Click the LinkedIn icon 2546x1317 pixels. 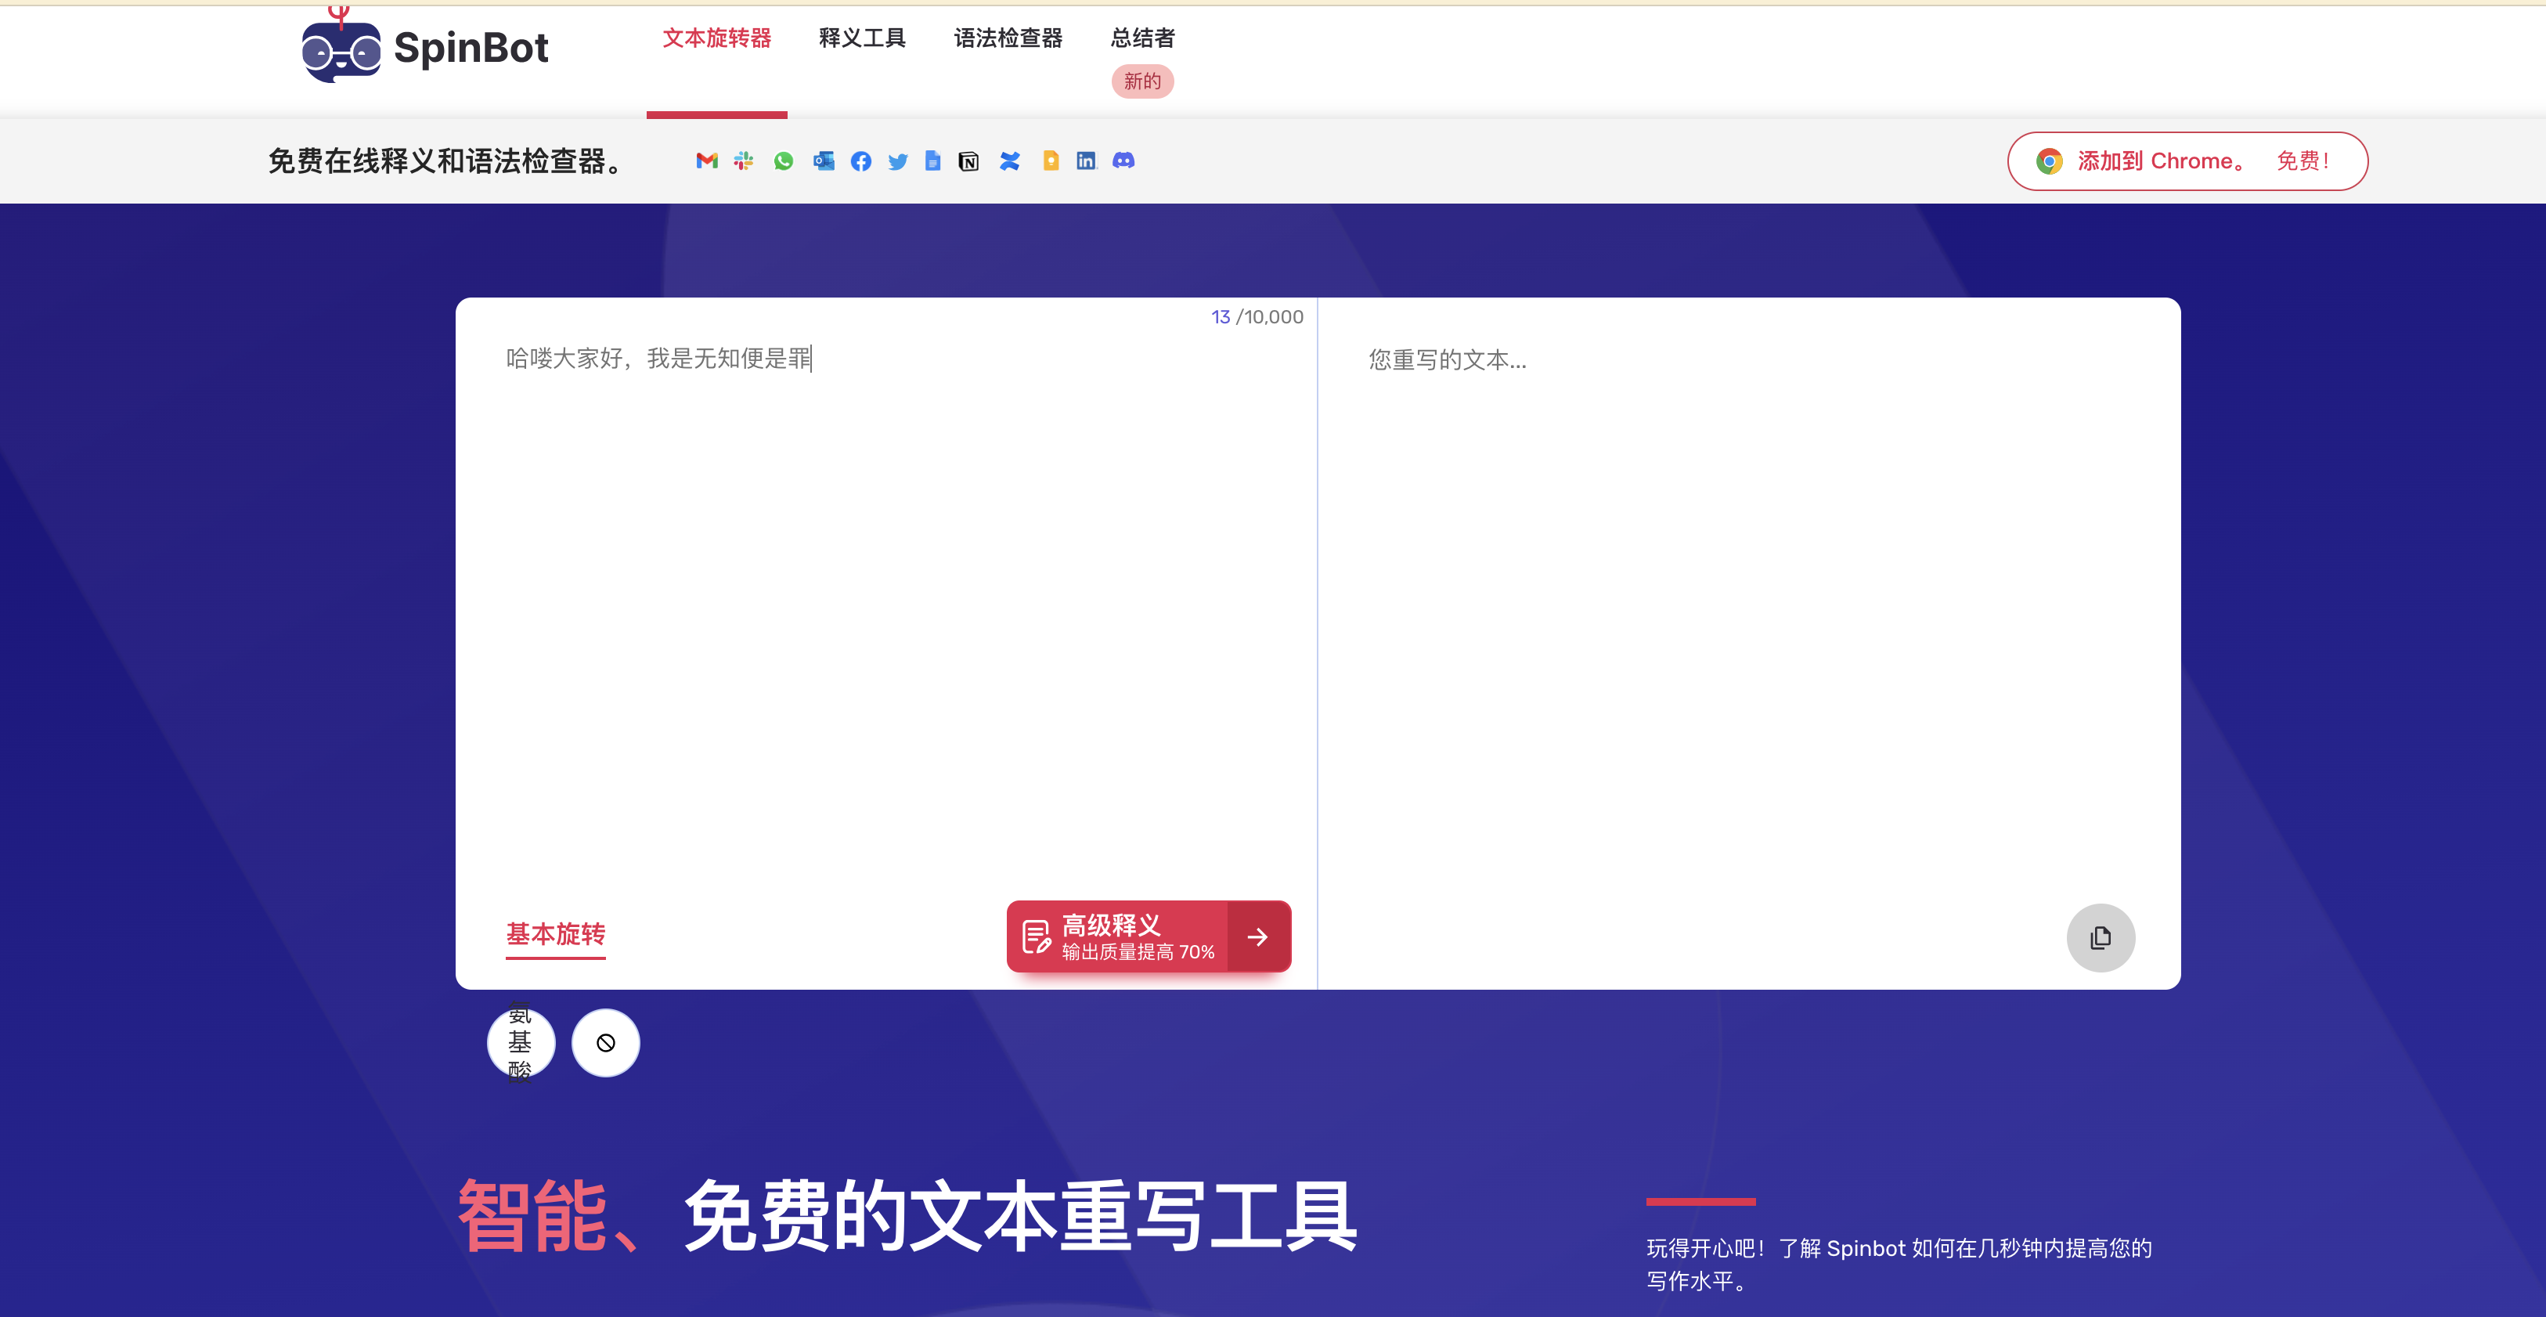[1086, 161]
